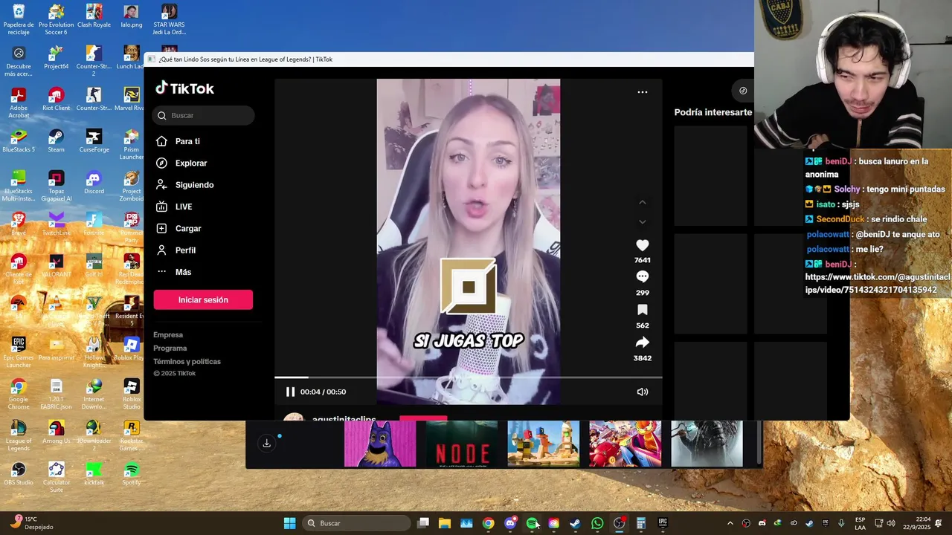
Task: Open WhatsApp from the taskbar
Action: coord(597,523)
